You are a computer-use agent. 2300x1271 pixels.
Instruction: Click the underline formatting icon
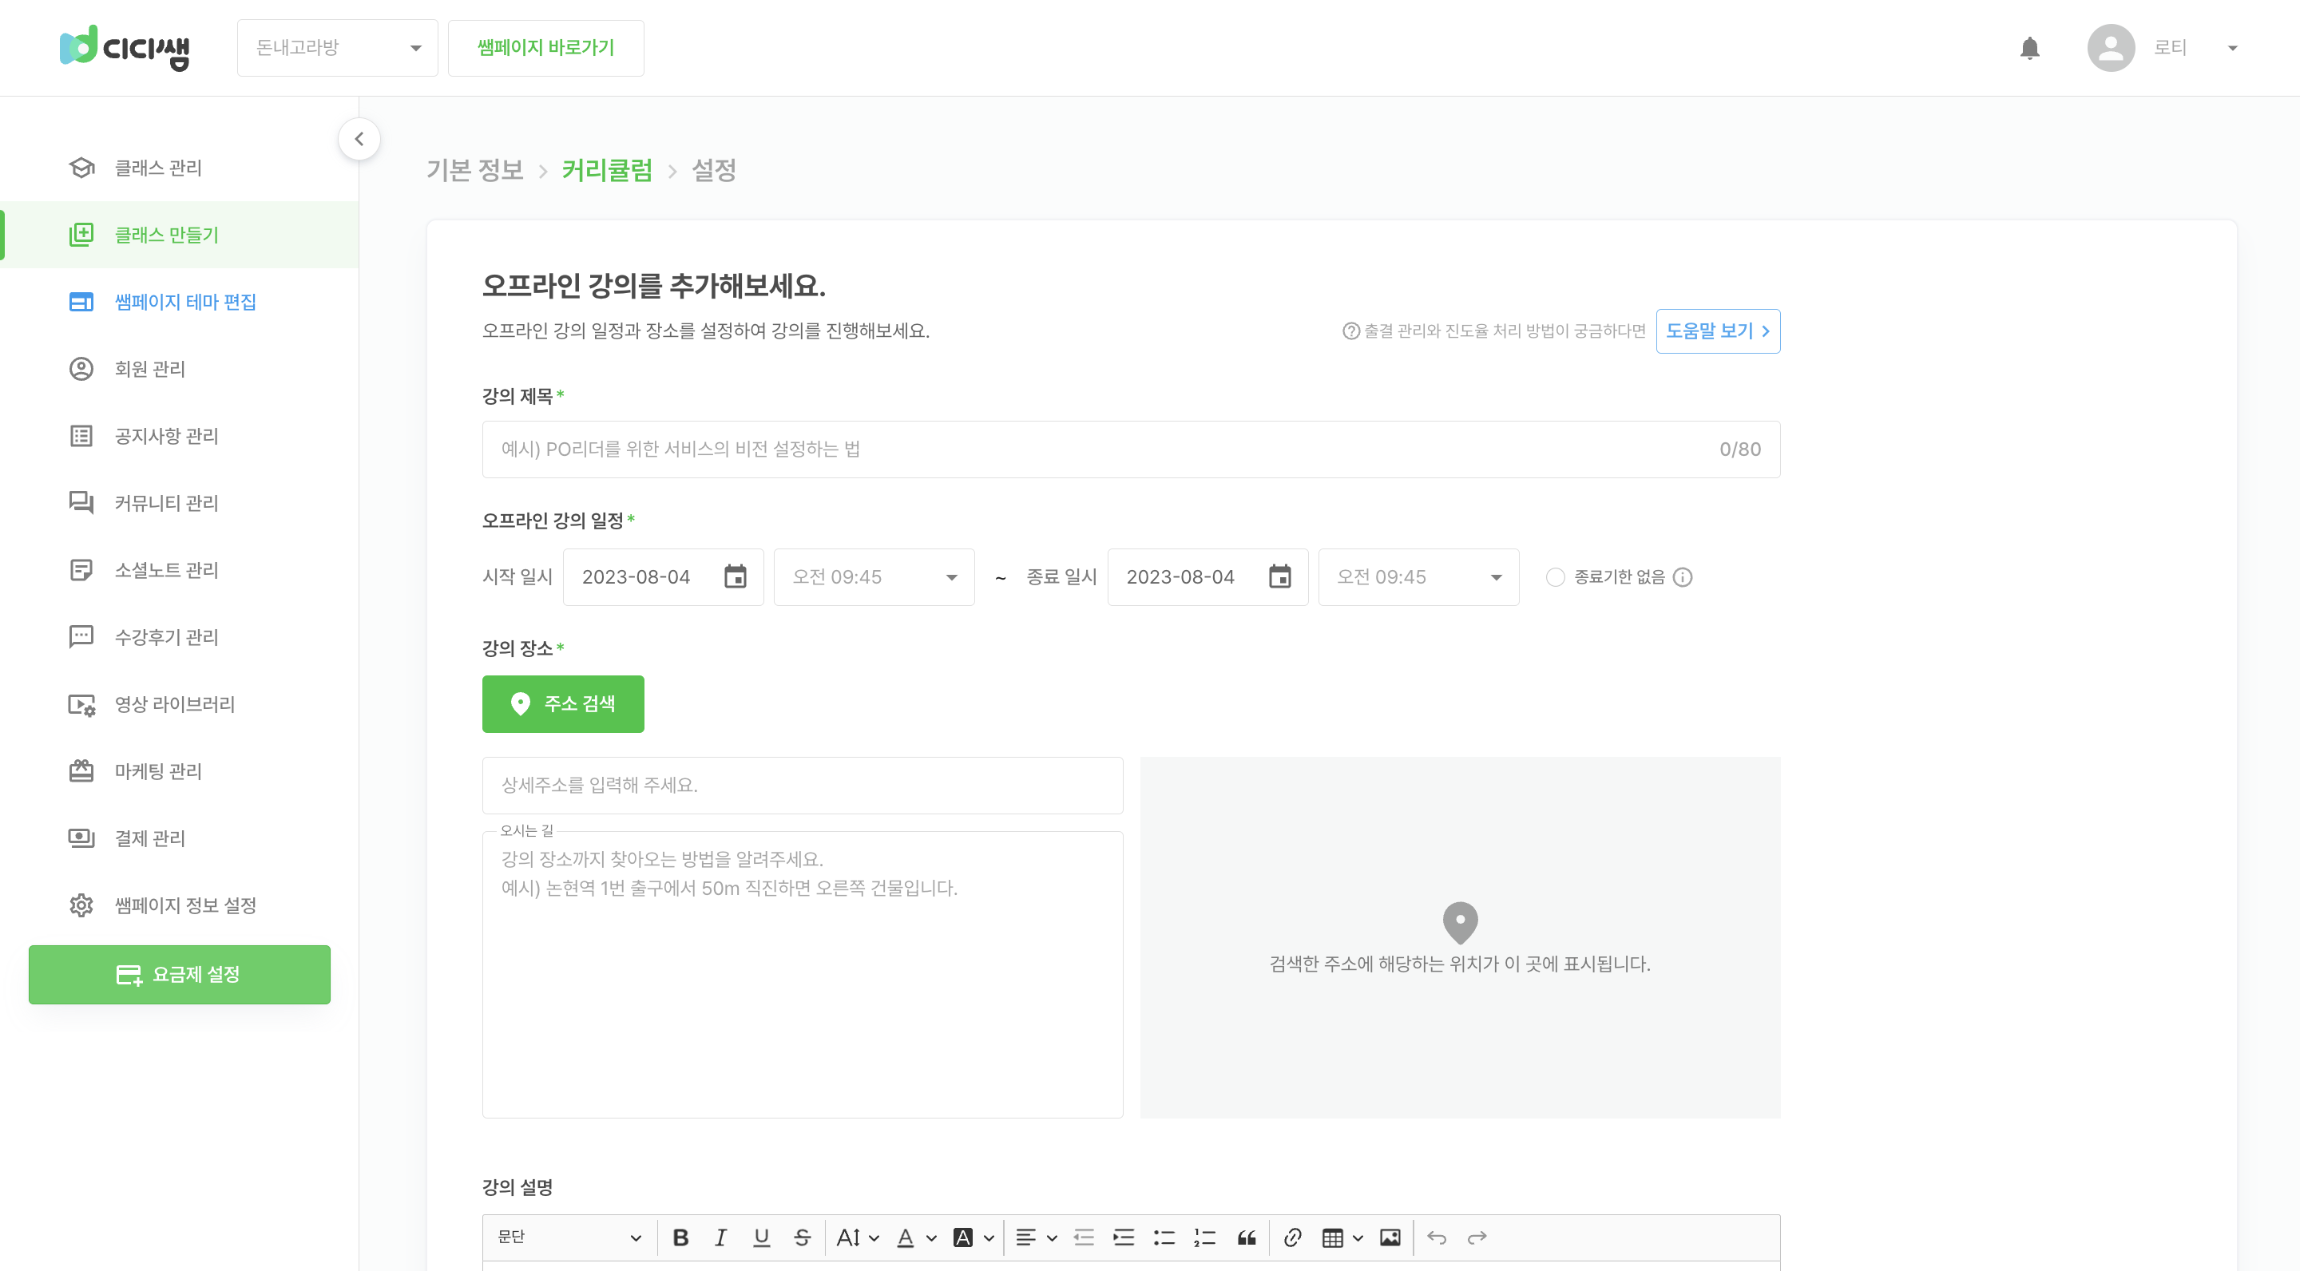761,1237
